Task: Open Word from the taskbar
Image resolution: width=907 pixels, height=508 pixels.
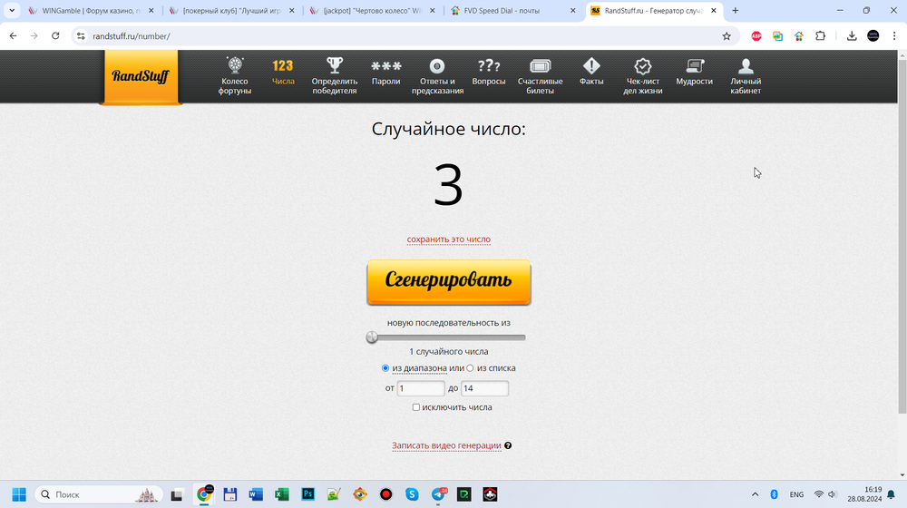Action: click(x=256, y=494)
